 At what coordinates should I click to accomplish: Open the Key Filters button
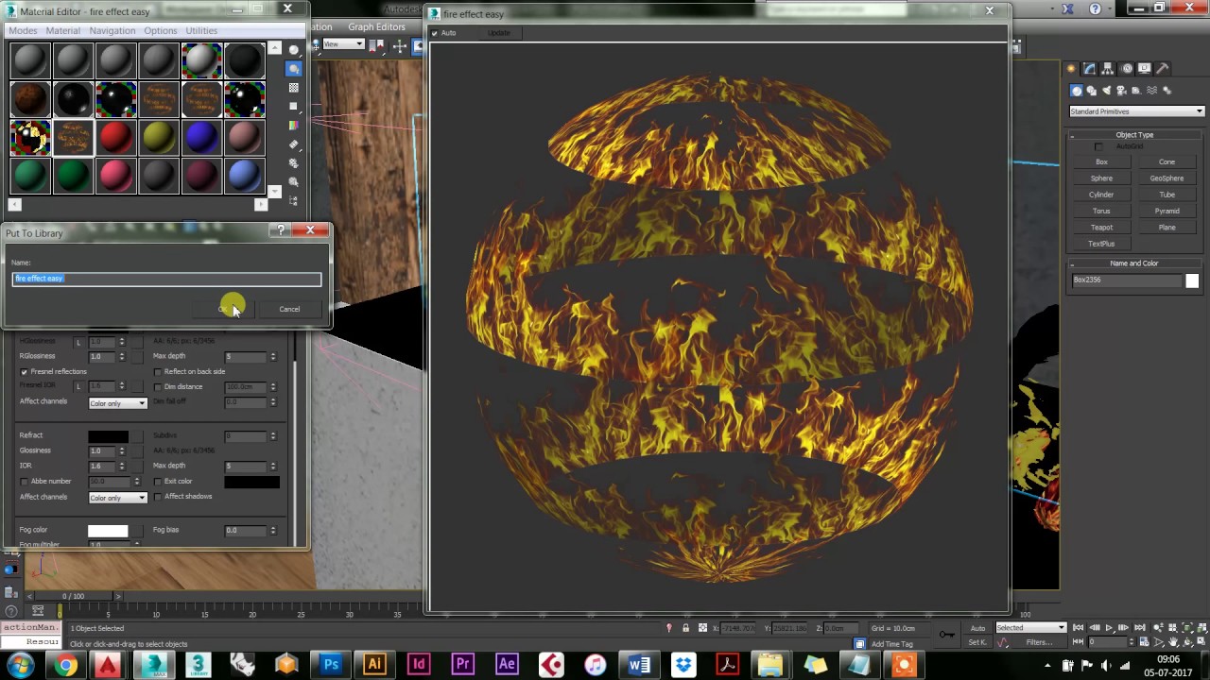click(1040, 642)
